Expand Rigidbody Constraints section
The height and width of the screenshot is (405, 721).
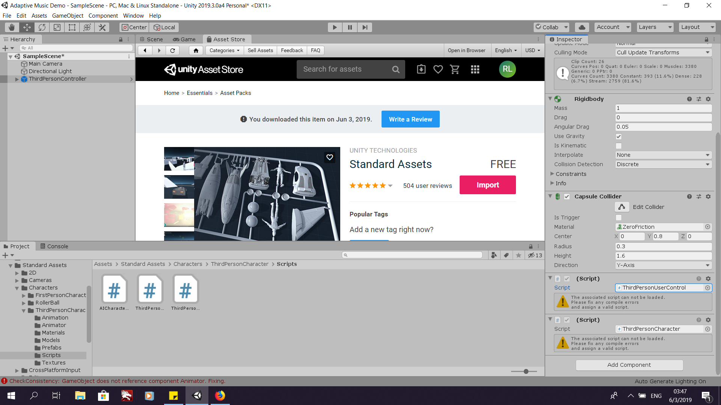552,174
